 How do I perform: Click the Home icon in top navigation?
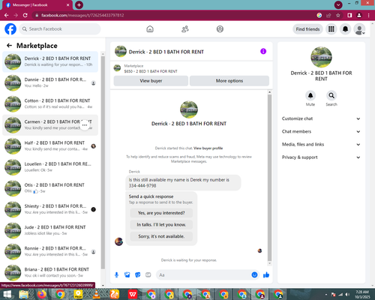[150, 29]
